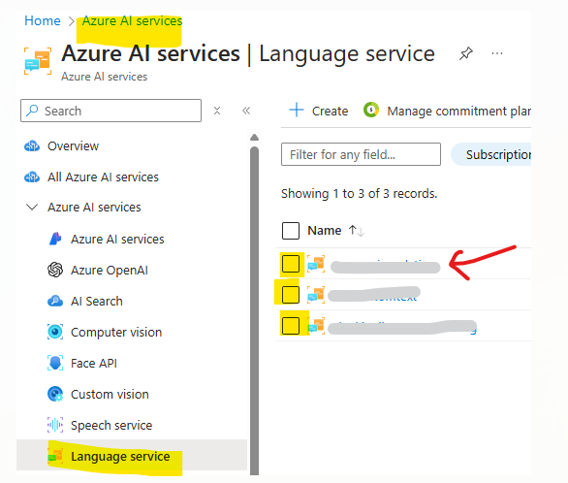Open the Overview menu item
The height and width of the screenshot is (483, 568).
(x=73, y=146)
